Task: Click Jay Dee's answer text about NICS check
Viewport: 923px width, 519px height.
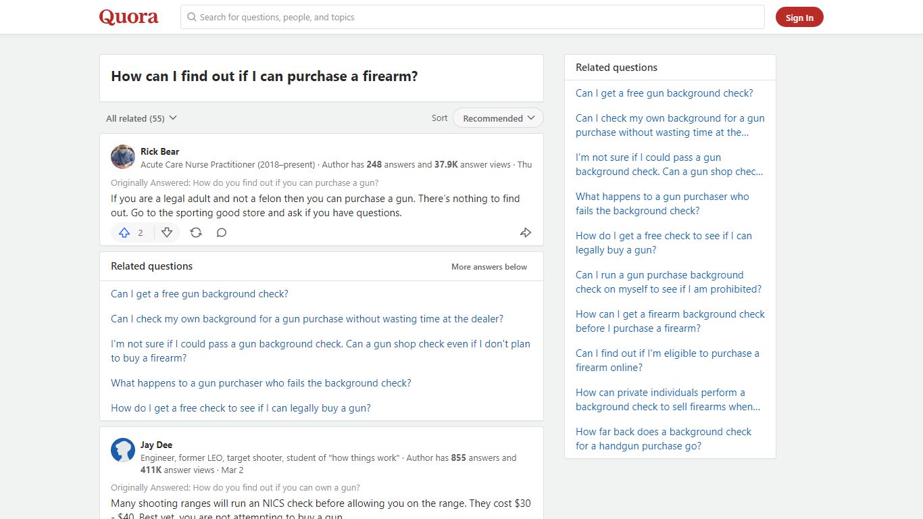Action: (321, 510)
